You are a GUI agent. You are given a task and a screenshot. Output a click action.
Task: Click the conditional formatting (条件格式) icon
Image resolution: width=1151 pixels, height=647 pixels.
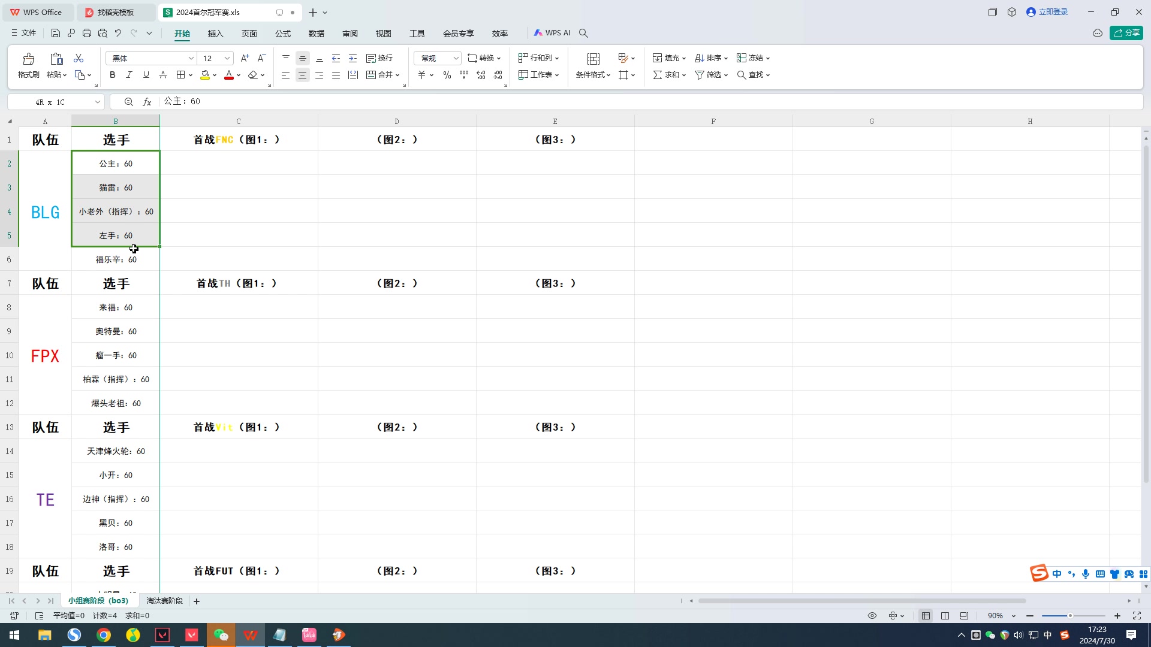point(593,59)
